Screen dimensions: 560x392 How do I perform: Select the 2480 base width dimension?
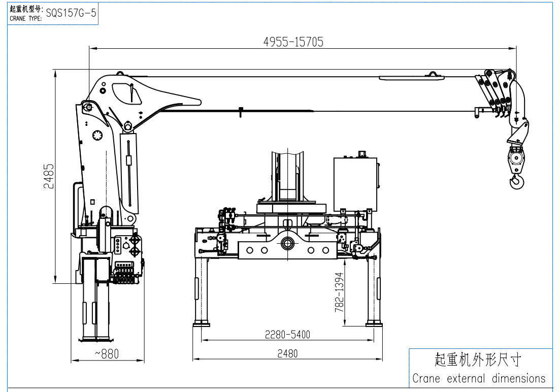(x=287, y=354)
